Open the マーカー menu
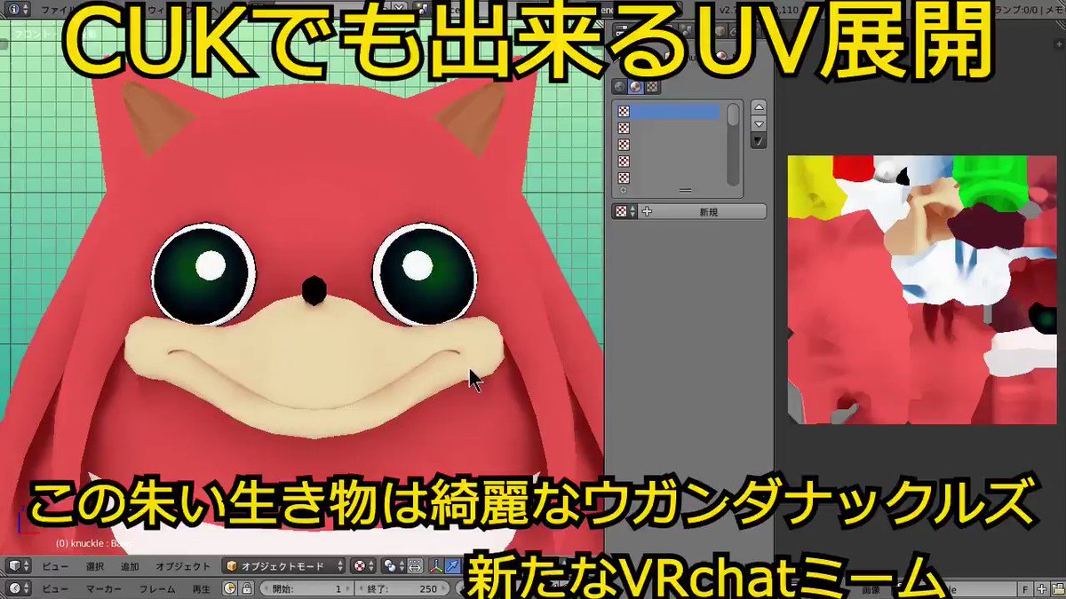This screenshot has width=1066, height=599. coord(103,588)
